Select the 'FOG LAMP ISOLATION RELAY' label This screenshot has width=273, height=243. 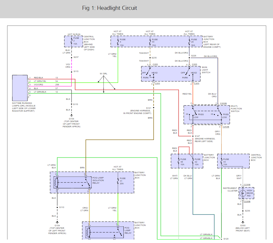pyautogui.click(x=98, y=180)
